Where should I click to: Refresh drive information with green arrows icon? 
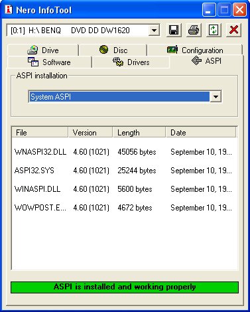point(214,30)
